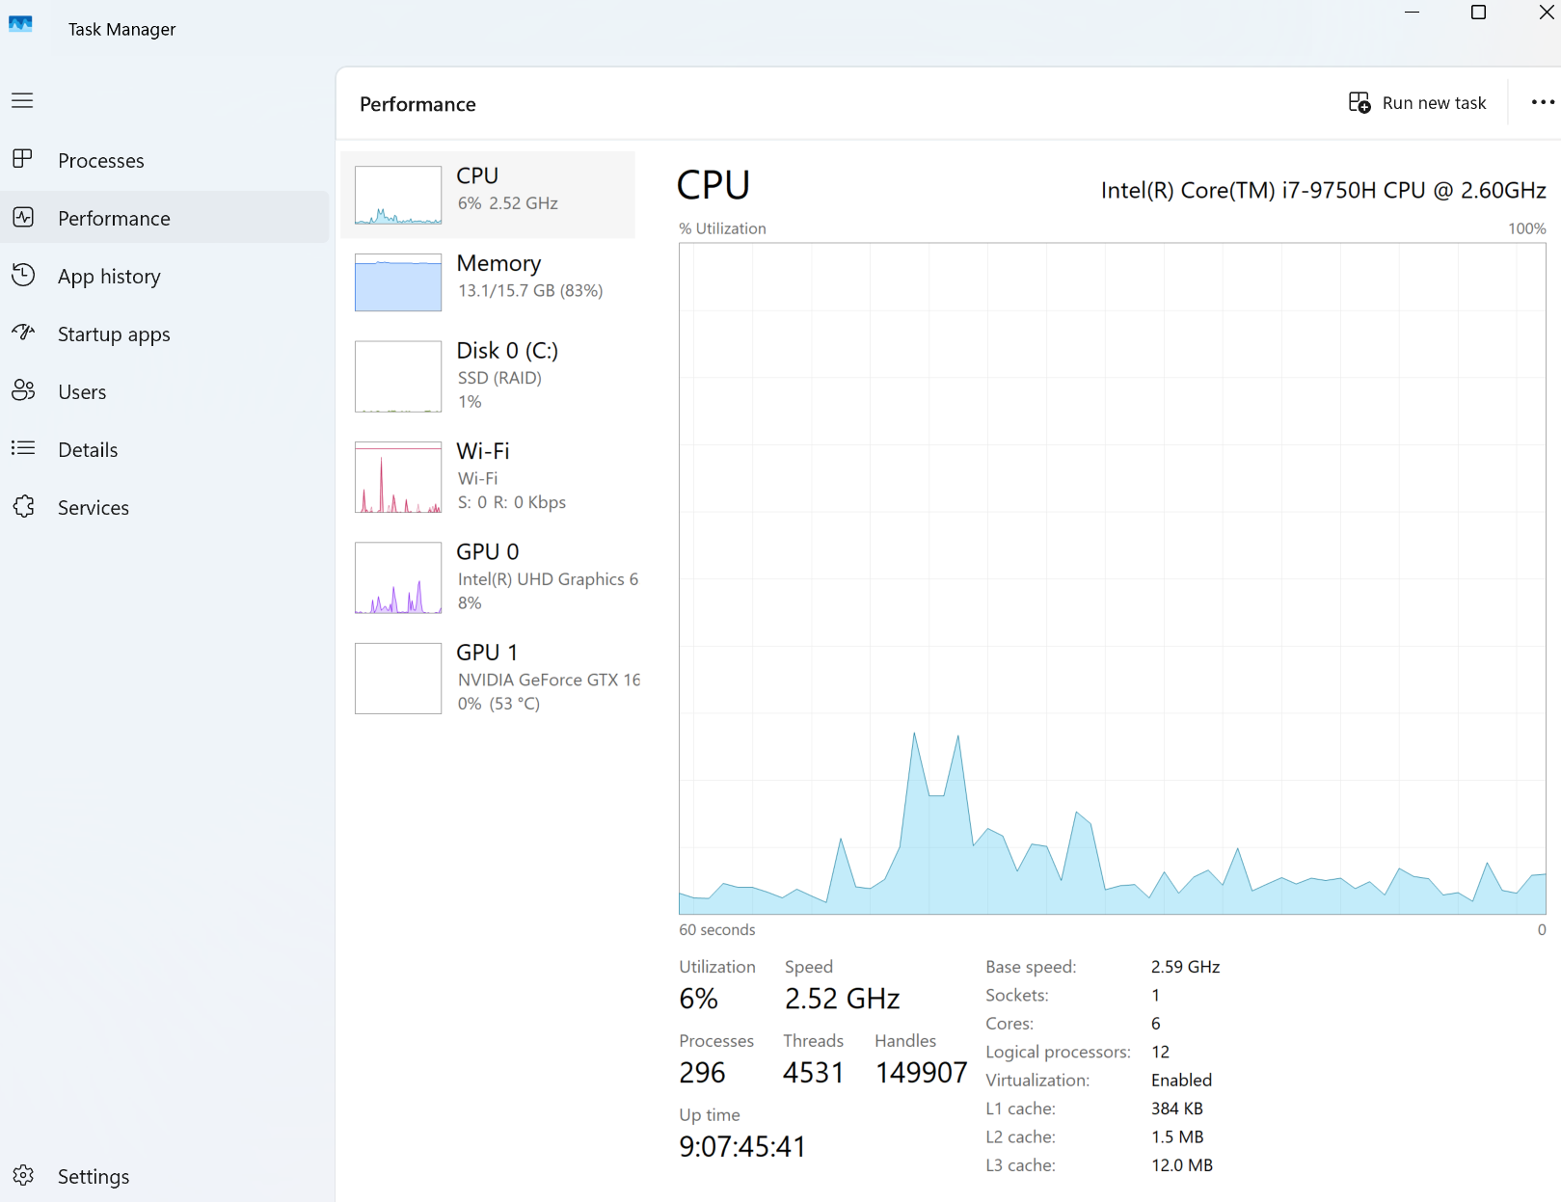
Task: Click the Task Manager app icon
Action: (20, 24)
